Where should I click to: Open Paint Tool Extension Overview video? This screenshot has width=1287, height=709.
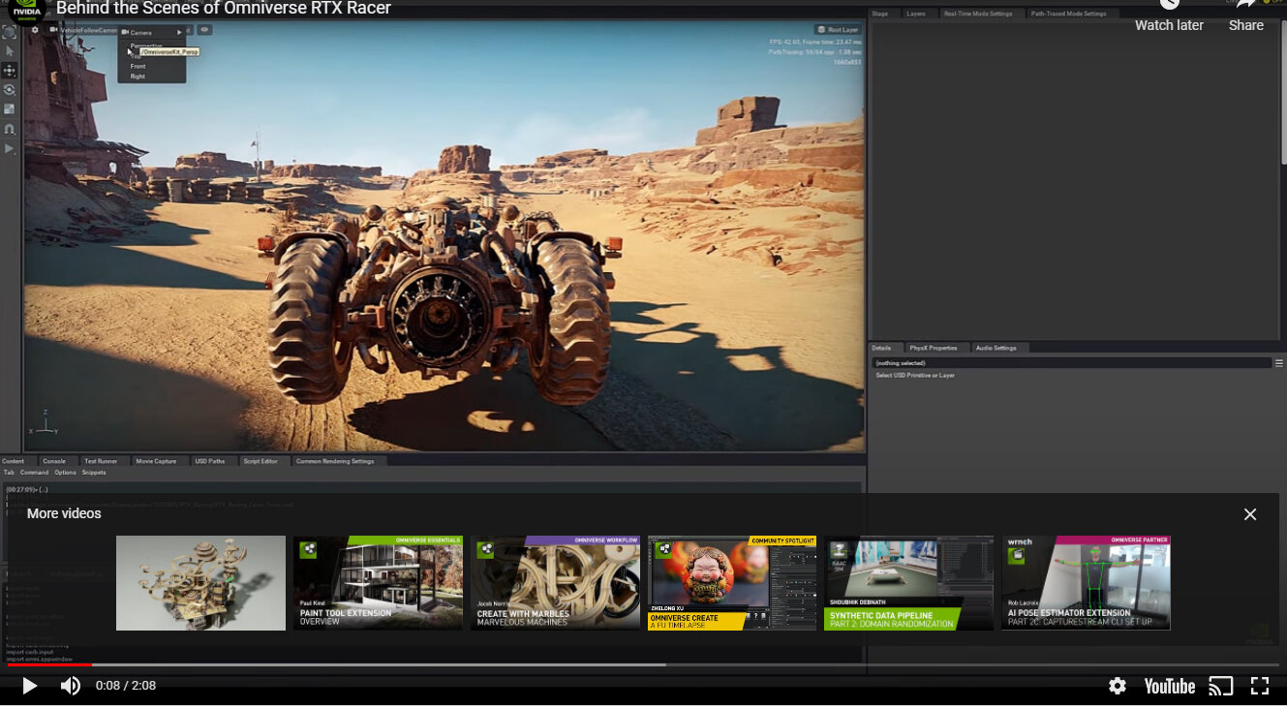point(378,583)
